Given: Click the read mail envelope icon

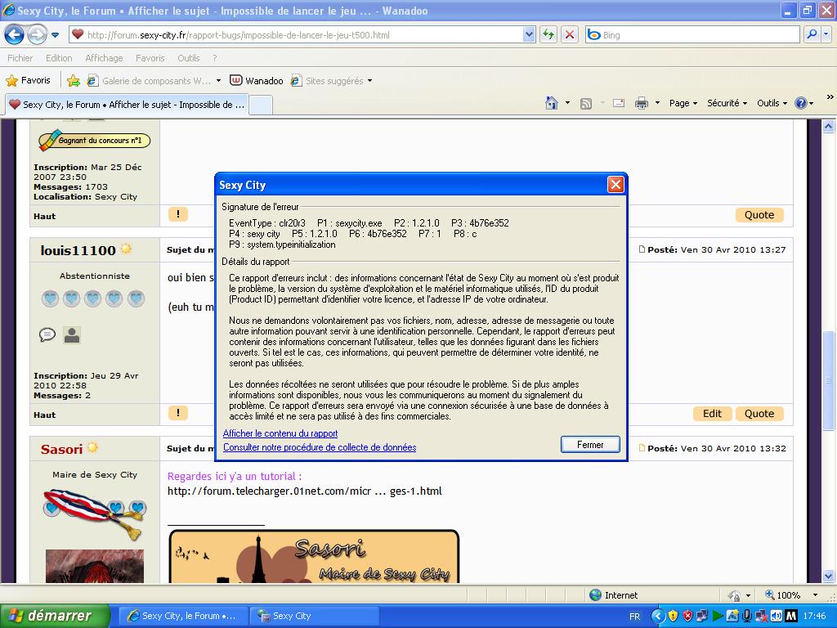Looking at the screenshot, I should pos(619,103).
